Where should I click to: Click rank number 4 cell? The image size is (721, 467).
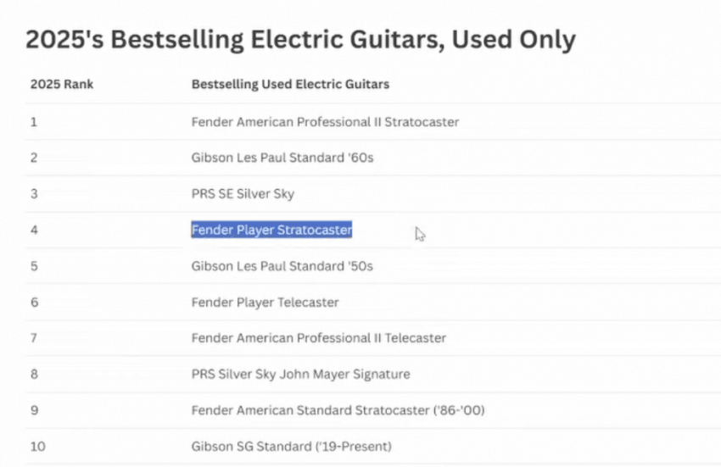pos(34,230)
